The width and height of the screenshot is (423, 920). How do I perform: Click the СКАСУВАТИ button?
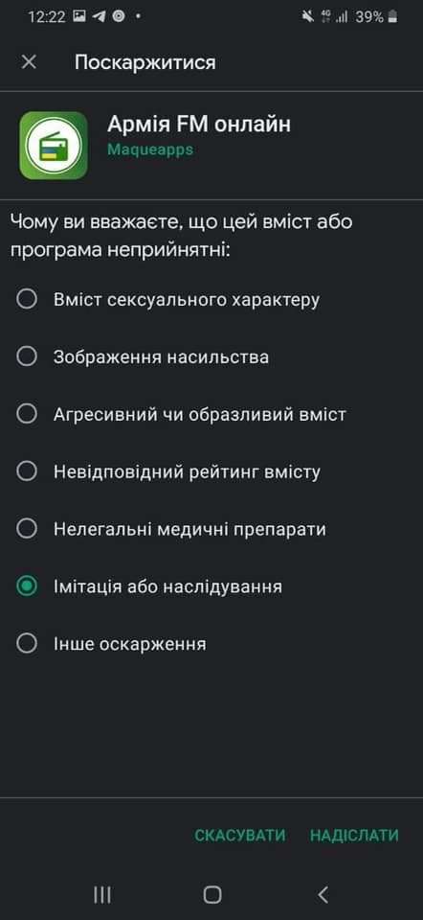[x=240, y=835]
